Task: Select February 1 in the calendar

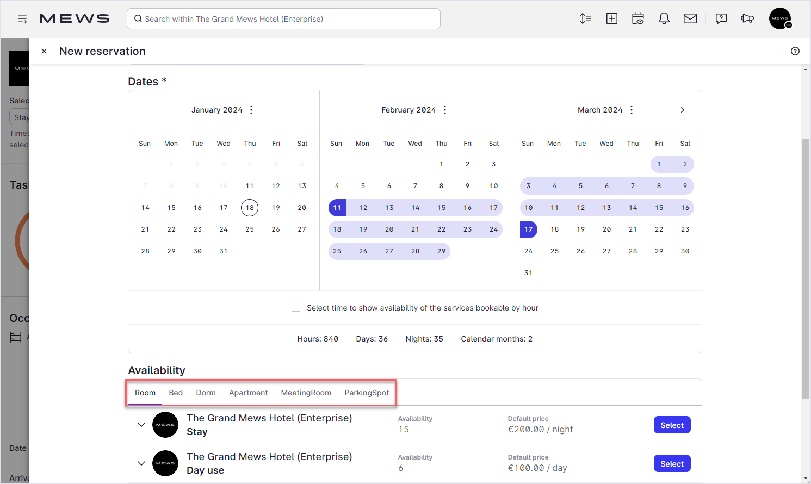Action: point(442,164)
